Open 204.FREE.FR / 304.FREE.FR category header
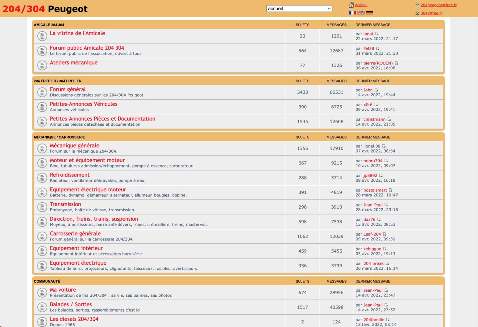Screen dimensions: 478x327 (x=58, y=81)
